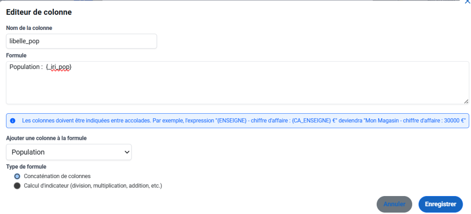Click the Type de formule label
The image size is (471, 214).
[26, 167]
